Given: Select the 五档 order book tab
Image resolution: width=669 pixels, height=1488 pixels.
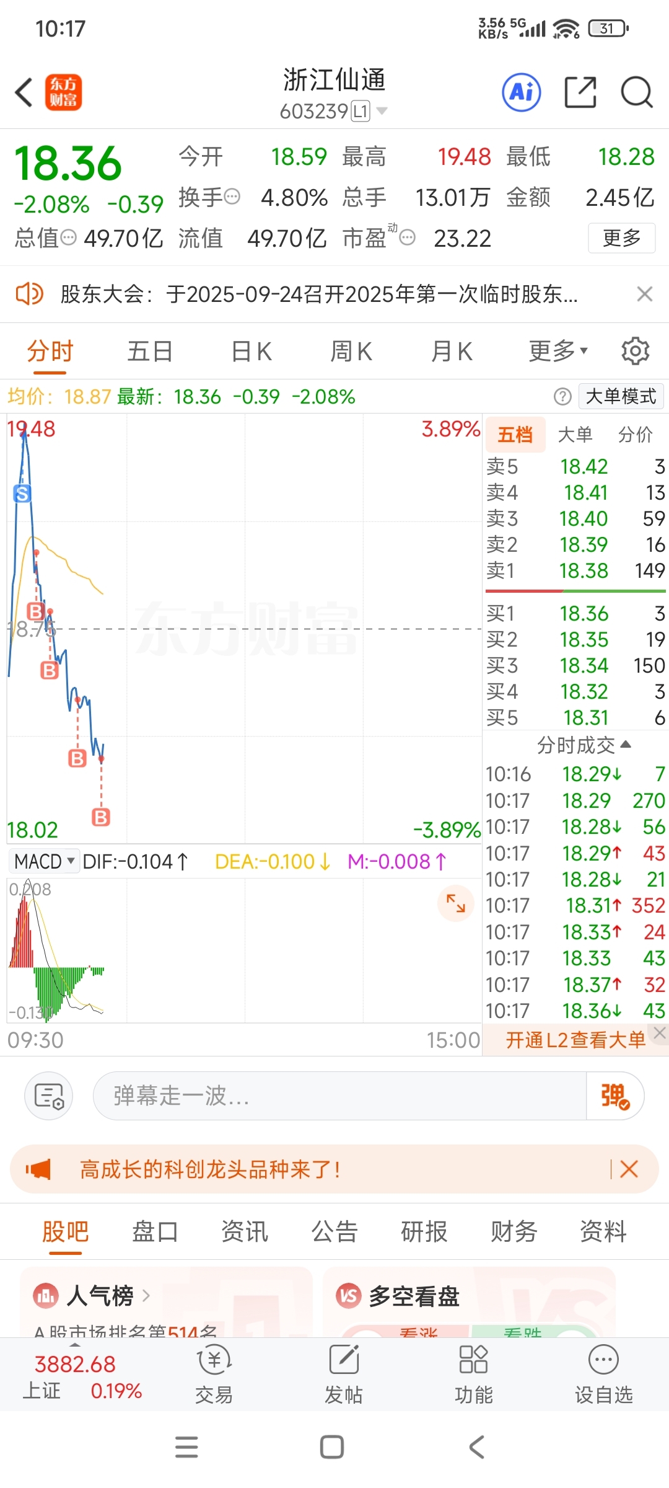Looking at the screenshot, I should point(515,434).
